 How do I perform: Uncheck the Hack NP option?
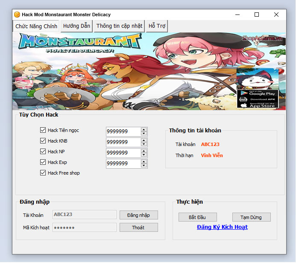click(x=43, y=151)
